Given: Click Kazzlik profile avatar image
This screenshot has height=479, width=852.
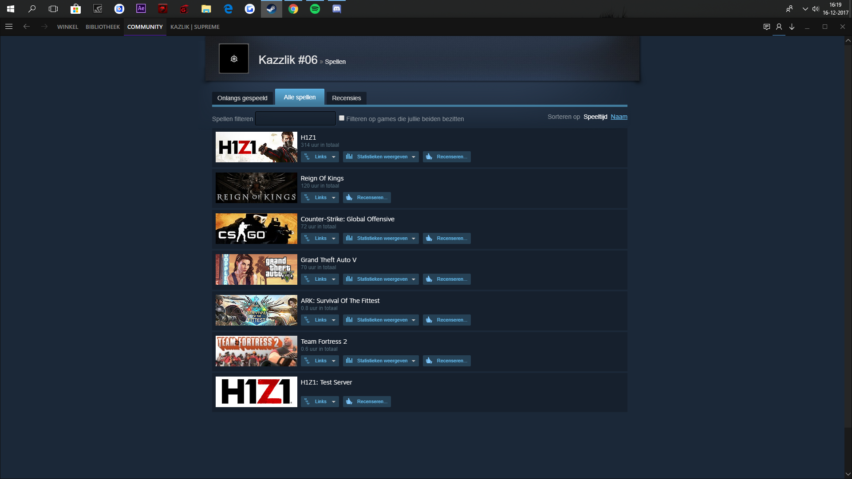Looking at the screenshot, I should pos(234,59).
